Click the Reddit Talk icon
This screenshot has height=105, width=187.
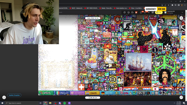(132, 12)
